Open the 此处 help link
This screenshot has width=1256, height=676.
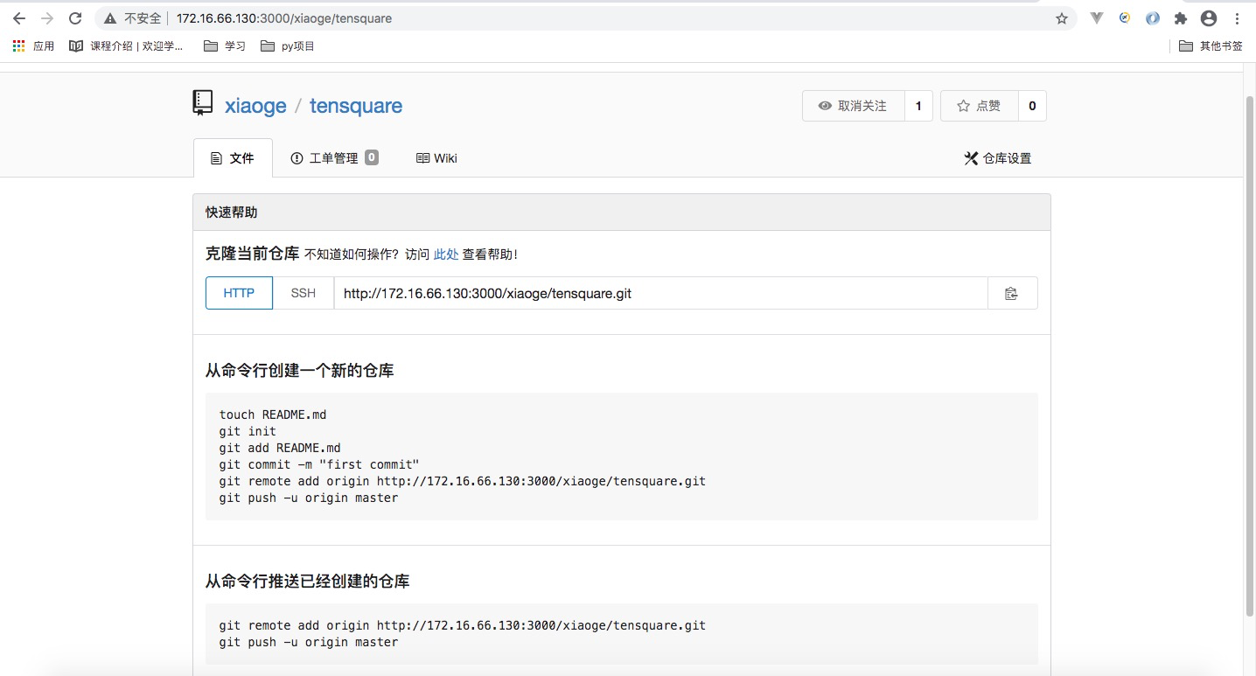(x=446, y=254)
